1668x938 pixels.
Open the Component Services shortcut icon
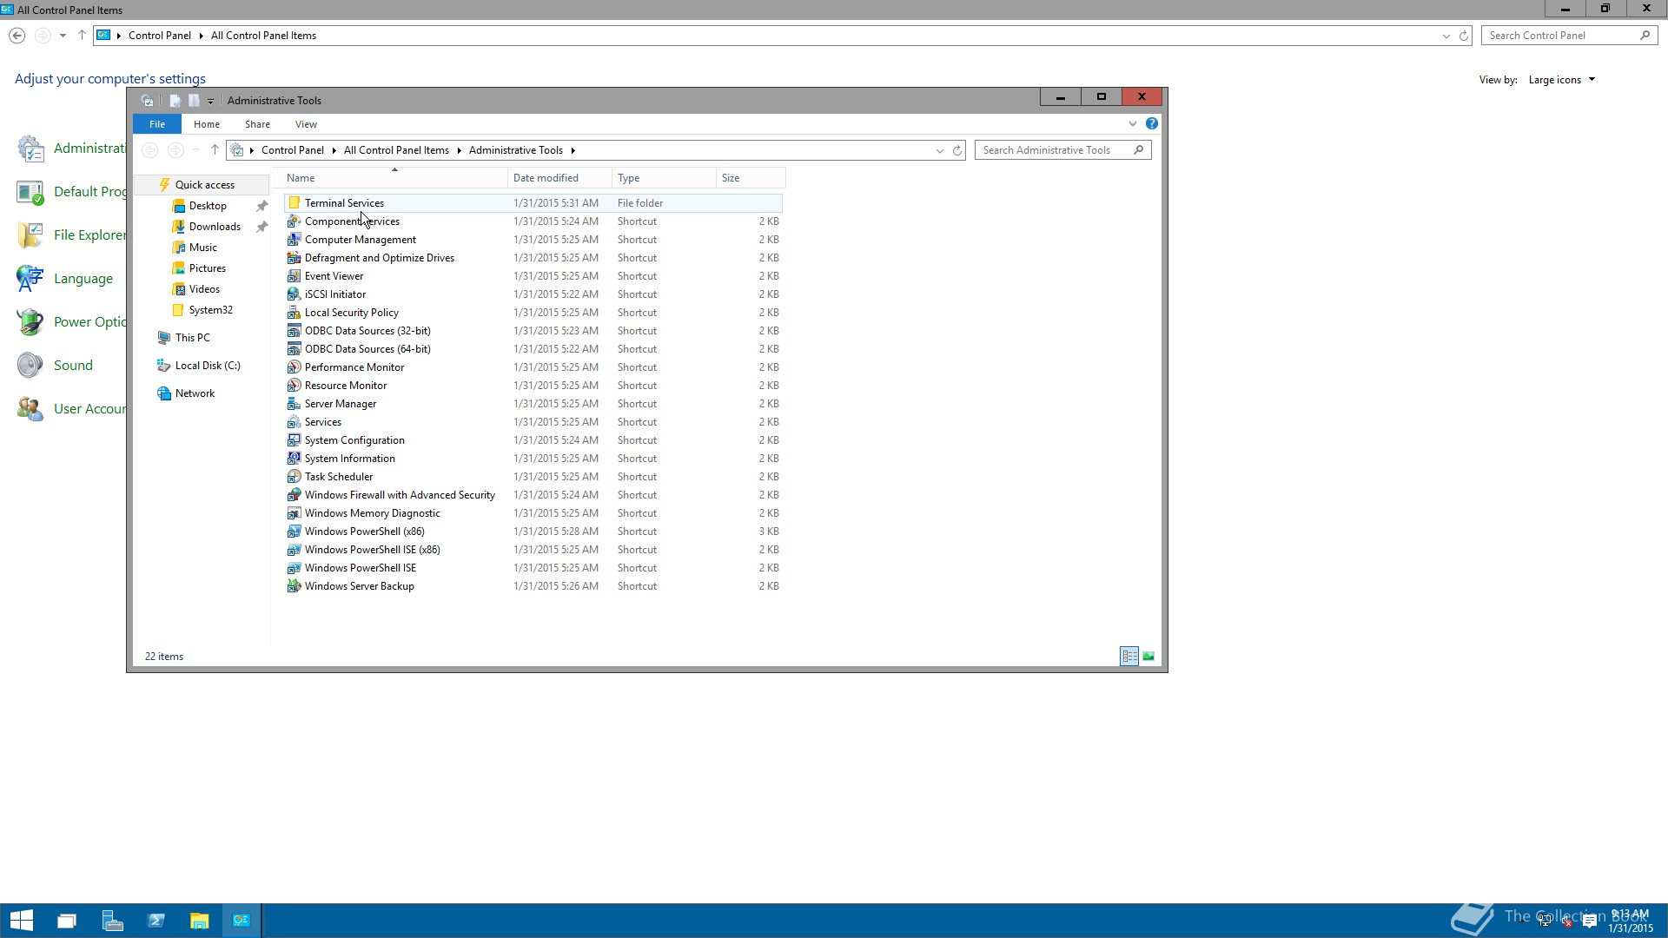[295, 221]
